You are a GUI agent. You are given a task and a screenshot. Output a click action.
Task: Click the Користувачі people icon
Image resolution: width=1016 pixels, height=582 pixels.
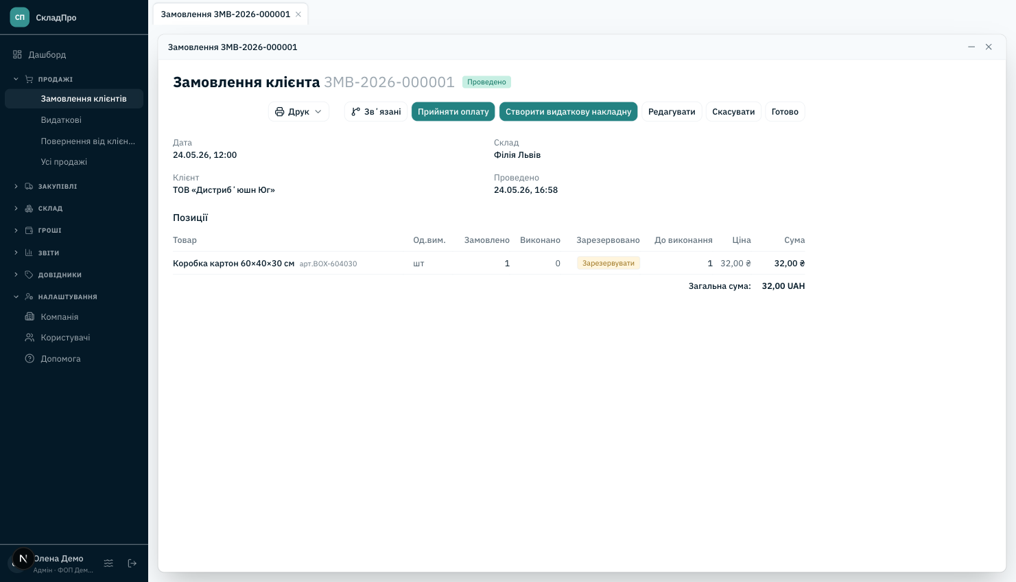coord(29,338)
